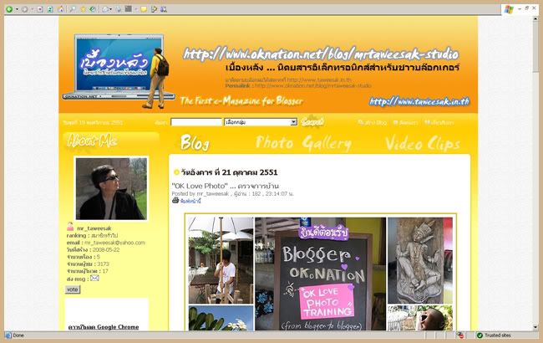Open the man with umbrella photo
This screenshot has height=343, width=543.
pos(221,260)
